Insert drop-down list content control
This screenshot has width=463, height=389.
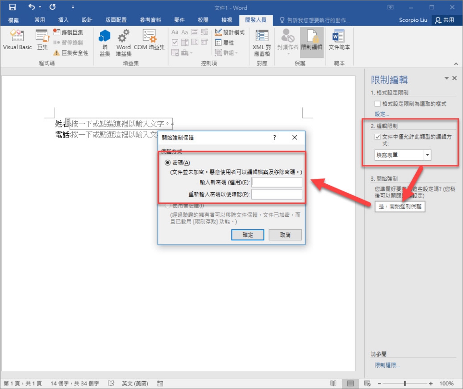click(194, 42)
